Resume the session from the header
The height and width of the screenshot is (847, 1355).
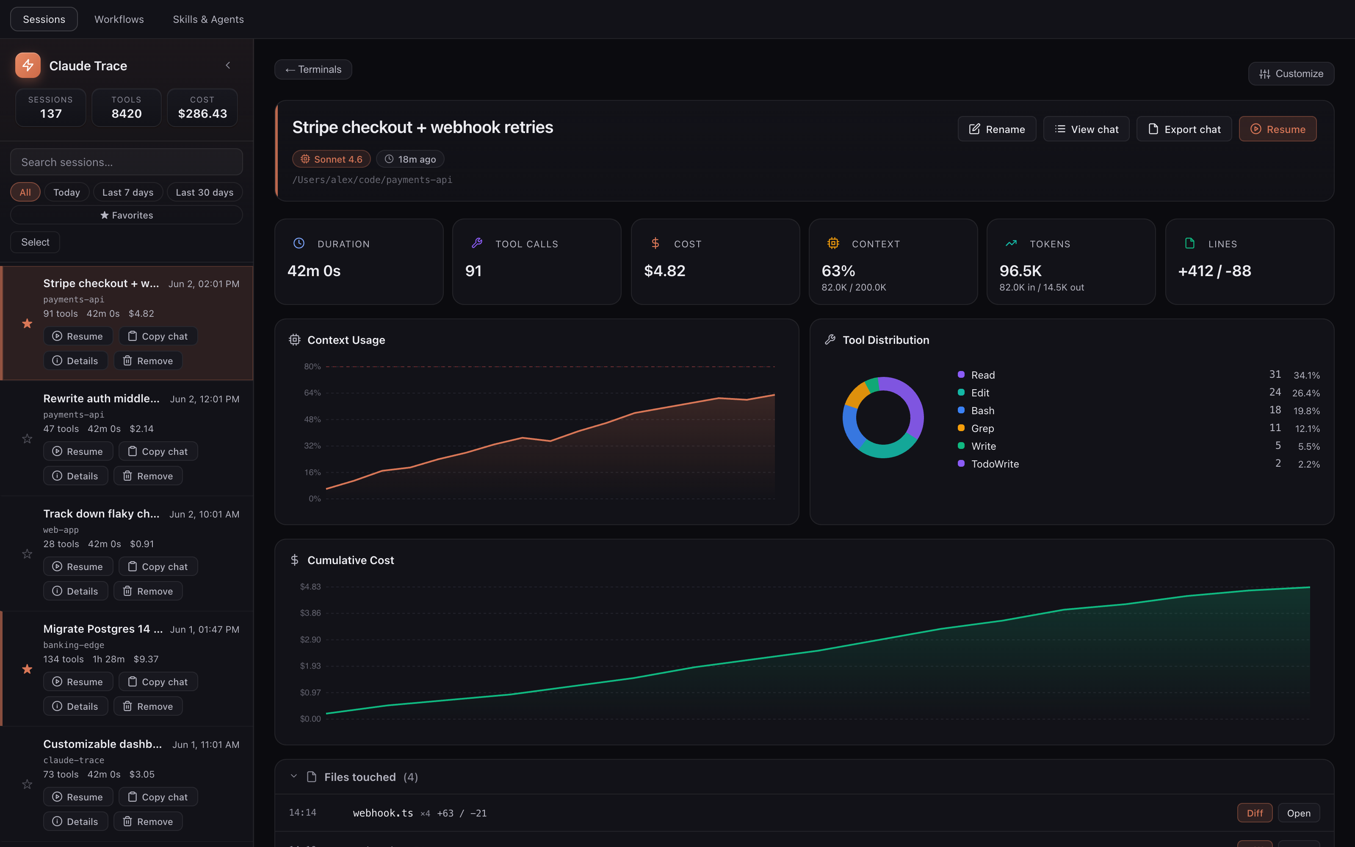tap(1277, 129)
